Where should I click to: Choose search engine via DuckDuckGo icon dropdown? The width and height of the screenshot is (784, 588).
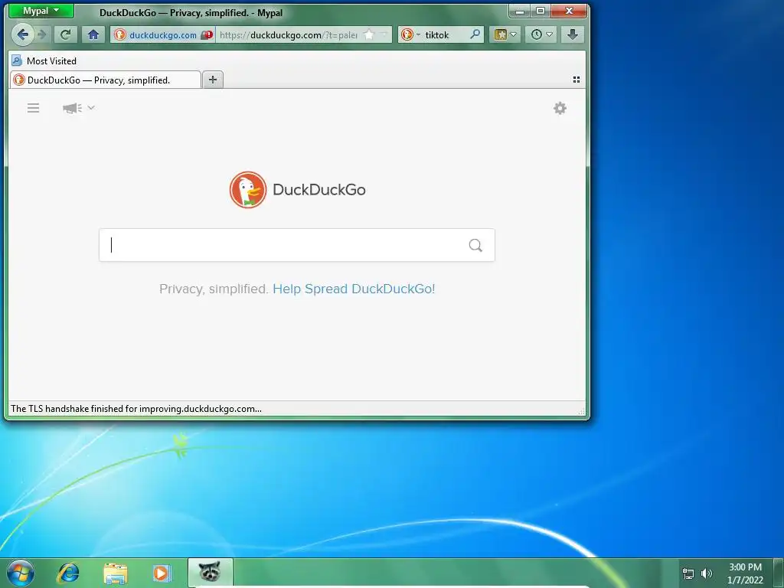point(410,34)
